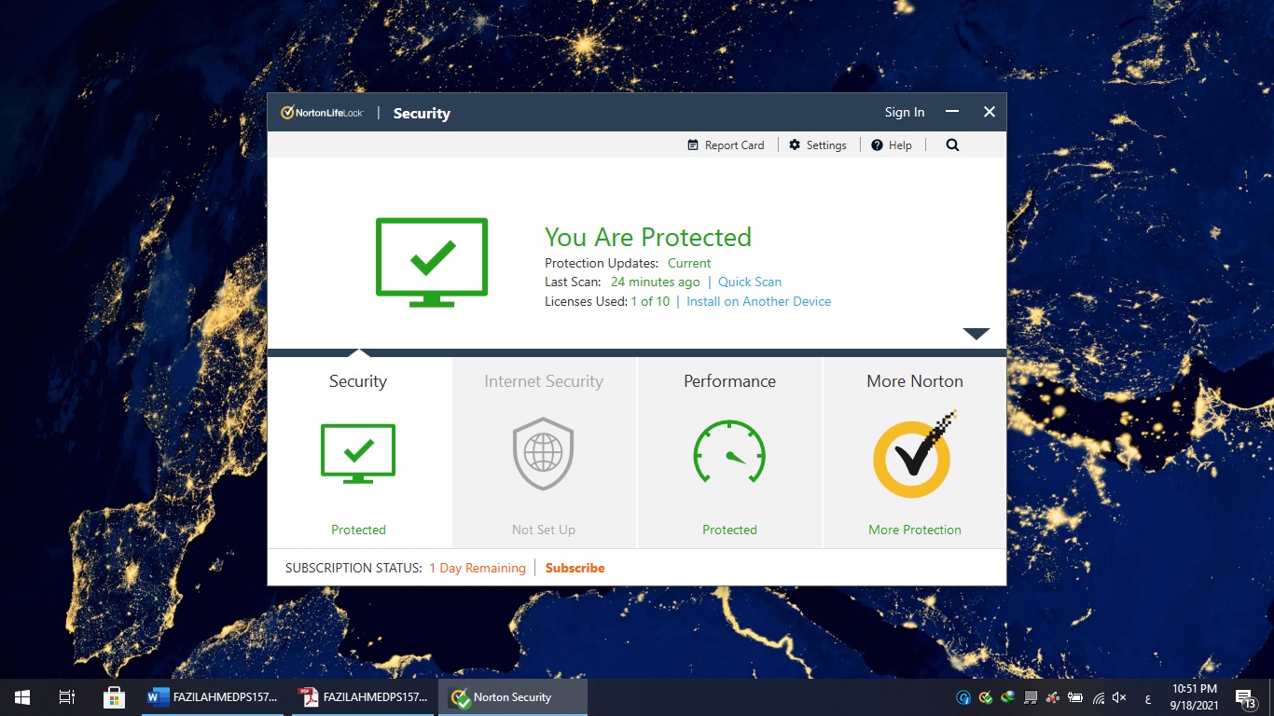Image resolution: width=1274 pixels, height=716 pixels.
Task: Click Norton Security taskbar button
Action: pyautogui.click(x=513, y=697)
